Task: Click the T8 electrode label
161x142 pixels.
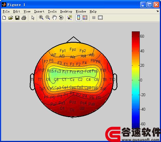Action: (105, 79)
